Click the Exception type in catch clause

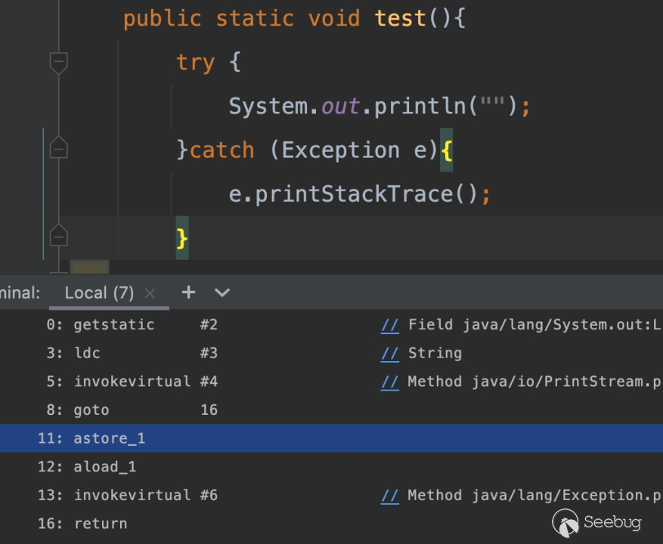(x=339, y=150)
